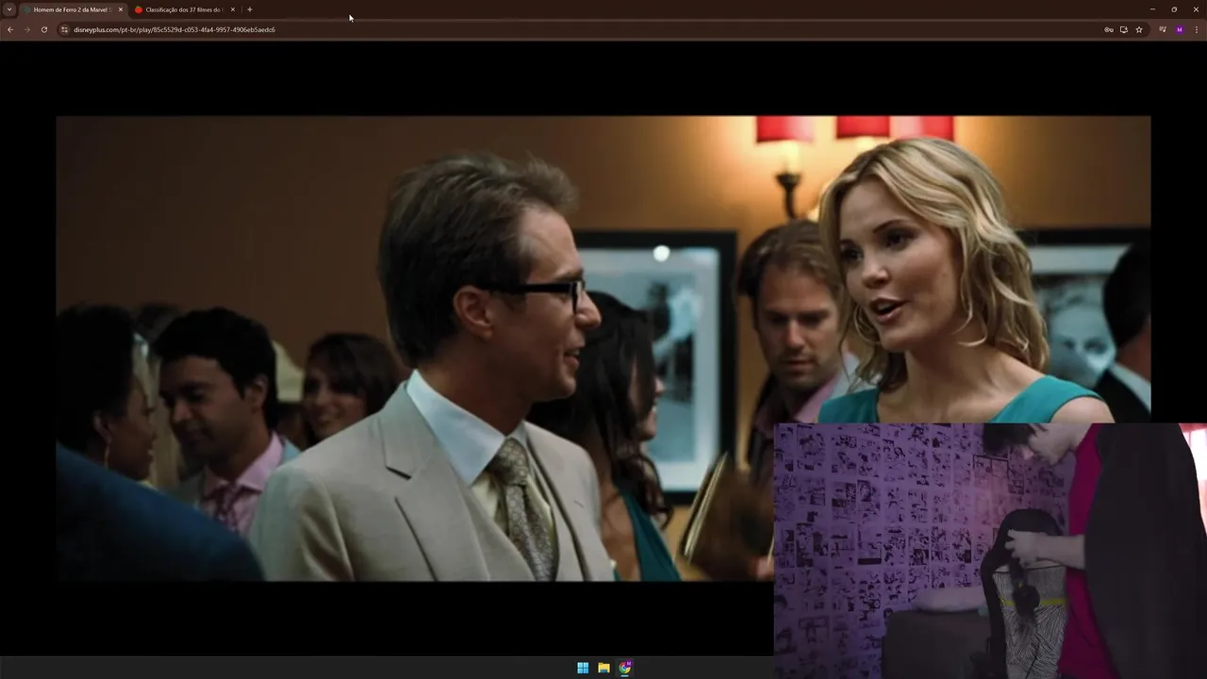Open a new browser tab
This screenshot has width=1207, height=679.
coord(250,9)
